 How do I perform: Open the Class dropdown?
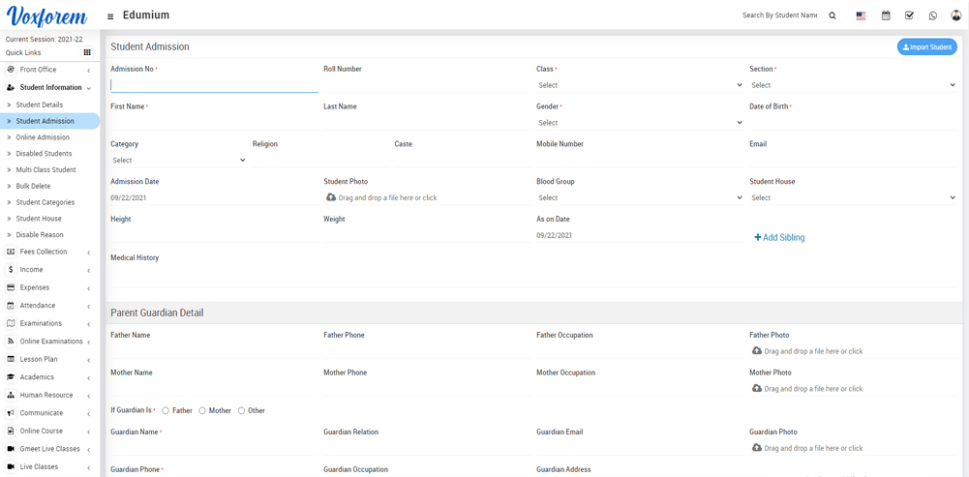[639, 85]
